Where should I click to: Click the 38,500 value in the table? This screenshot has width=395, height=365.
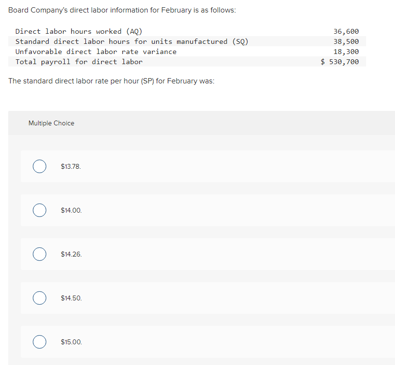(346, 41)
